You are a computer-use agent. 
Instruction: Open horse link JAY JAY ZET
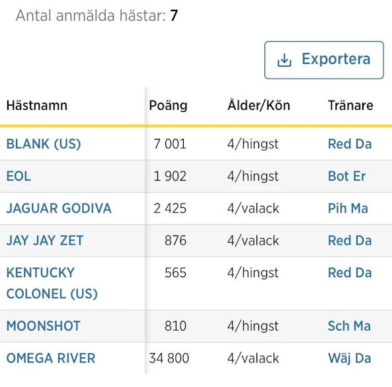click(x=45, y=241)
